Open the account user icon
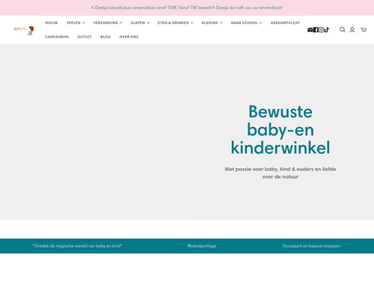 point(352,30)
